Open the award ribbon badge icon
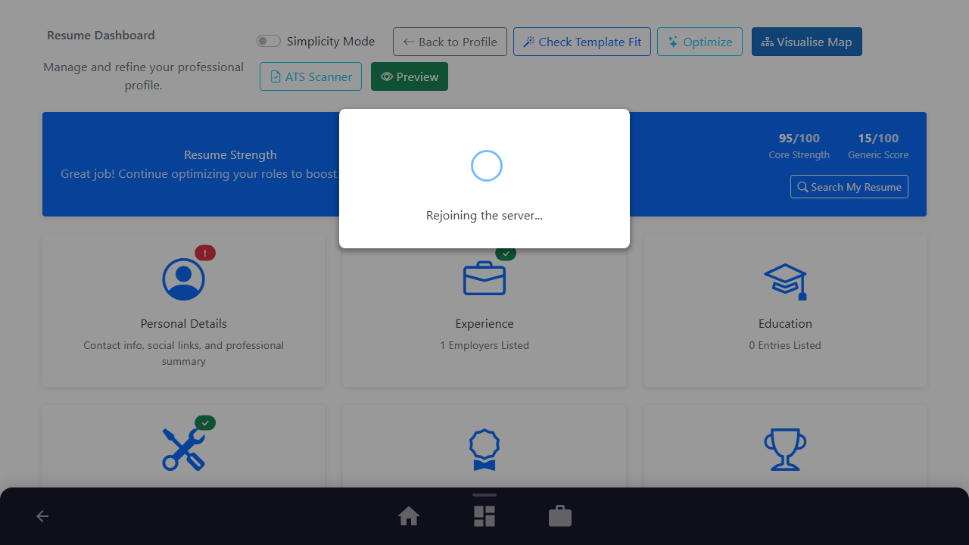This screenshot has height=545, width=969. (x=484, y=450)
